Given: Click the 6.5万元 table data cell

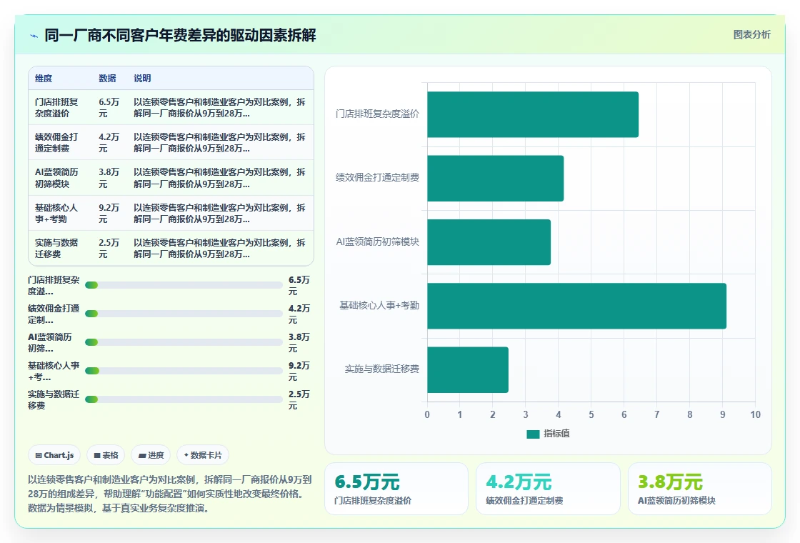Looking at the screenshot, I should pyautogui.click(x=109, y=108).
